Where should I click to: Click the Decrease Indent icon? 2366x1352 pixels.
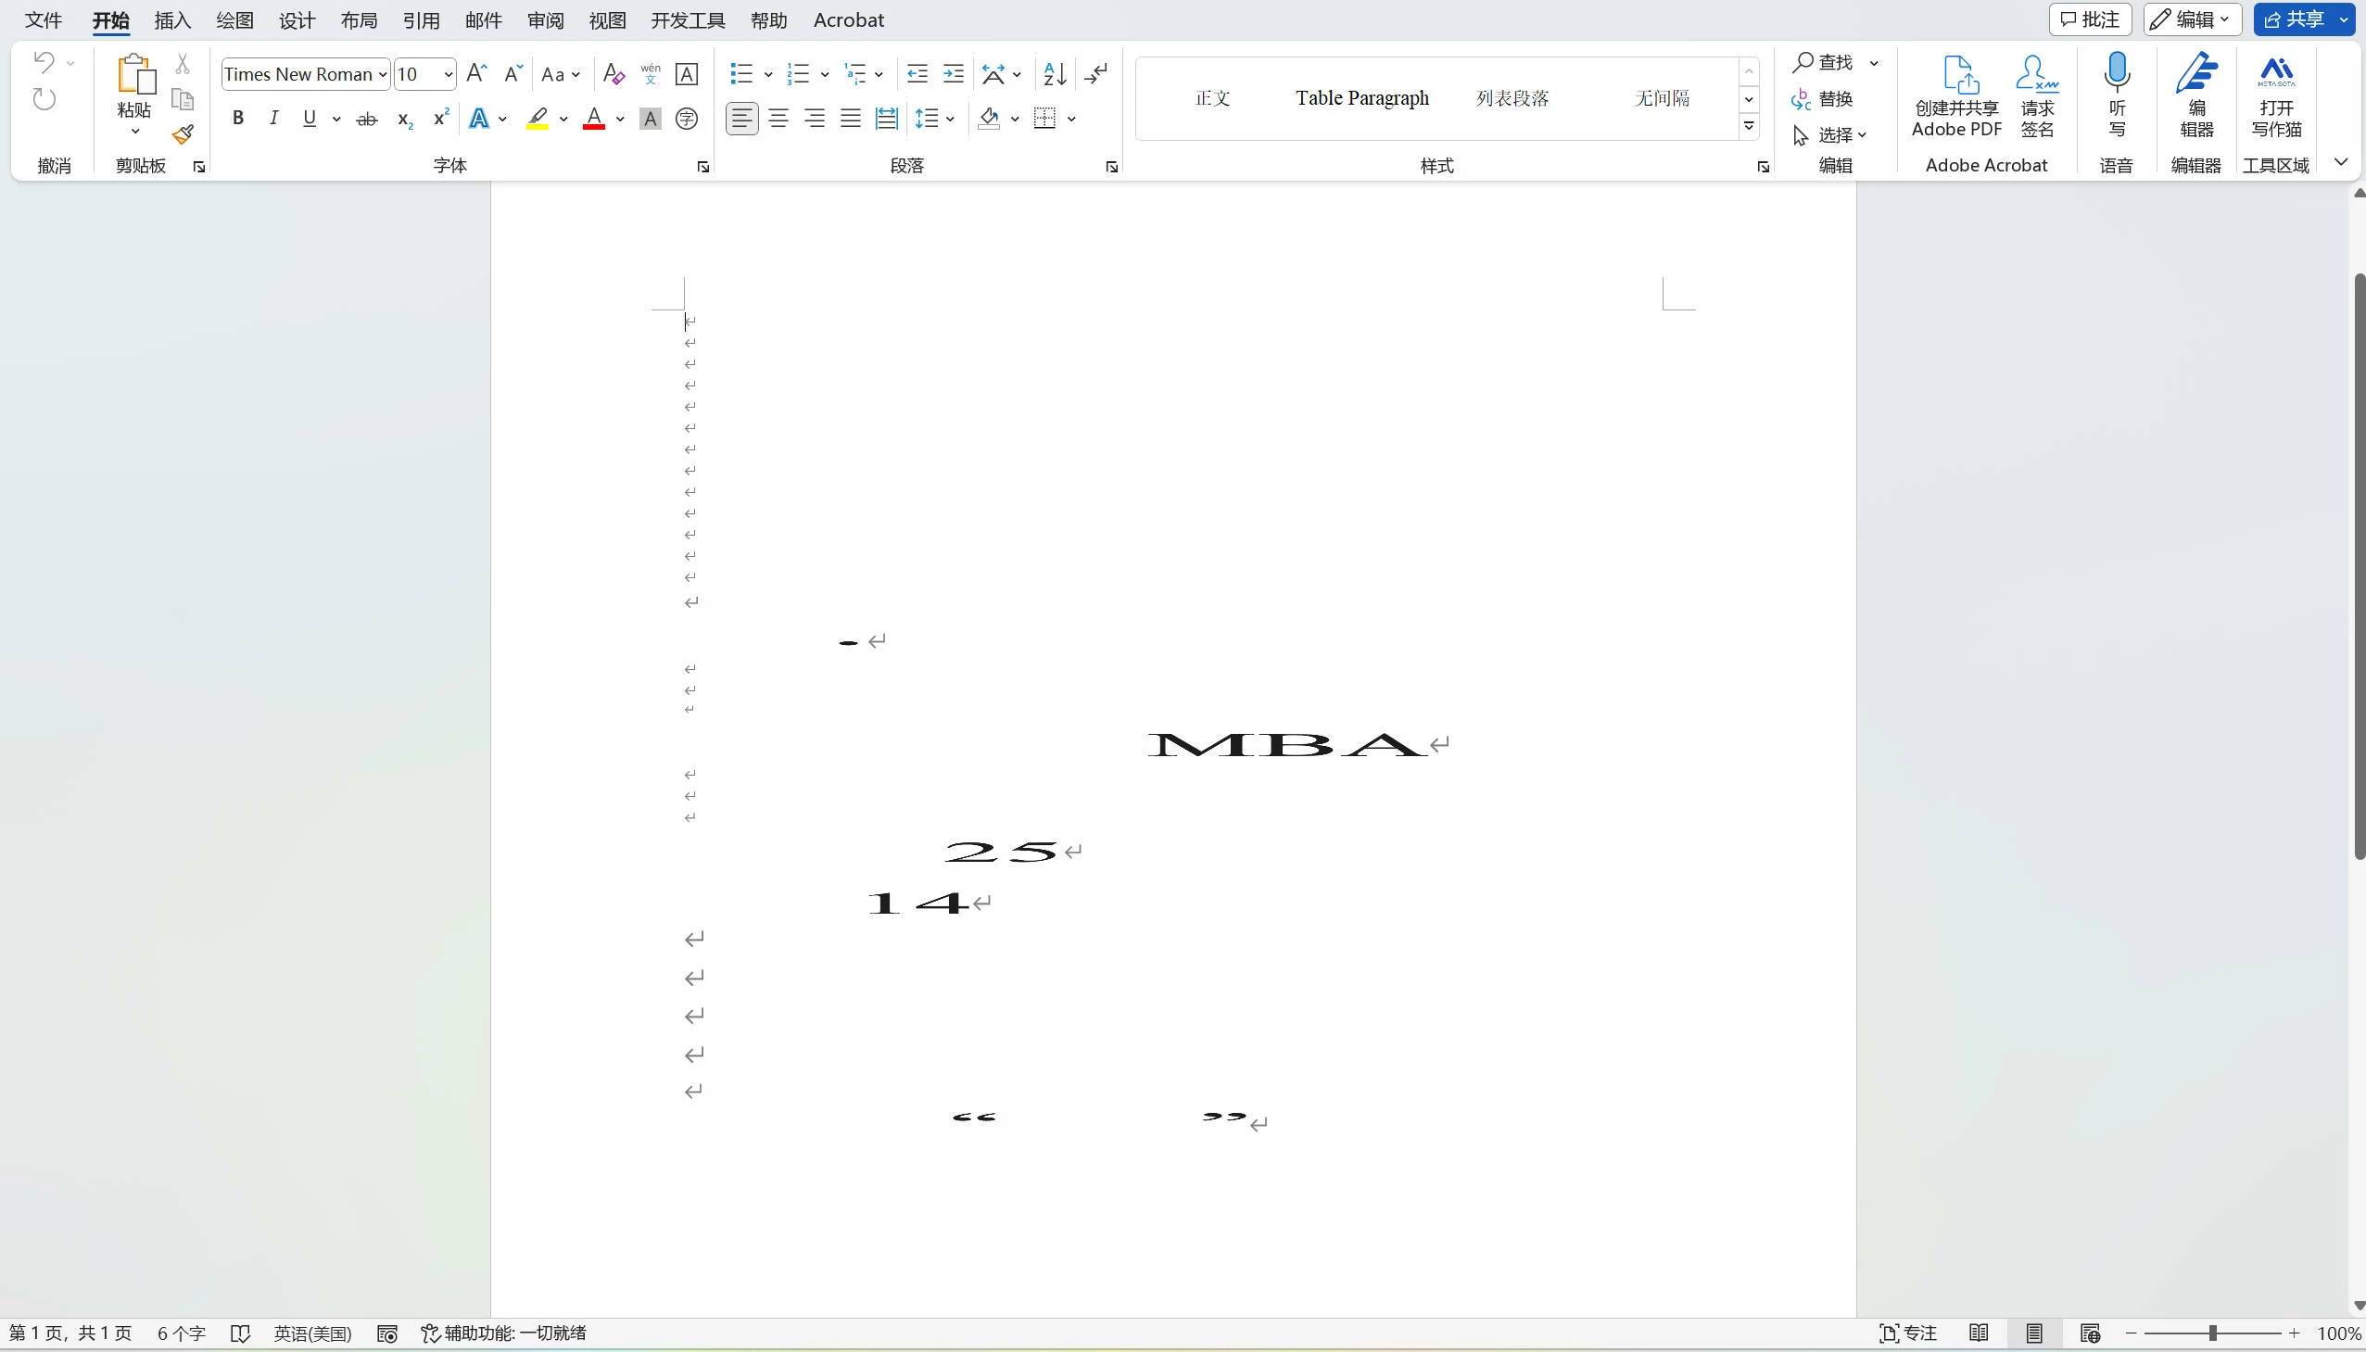[x=917, y=73]
